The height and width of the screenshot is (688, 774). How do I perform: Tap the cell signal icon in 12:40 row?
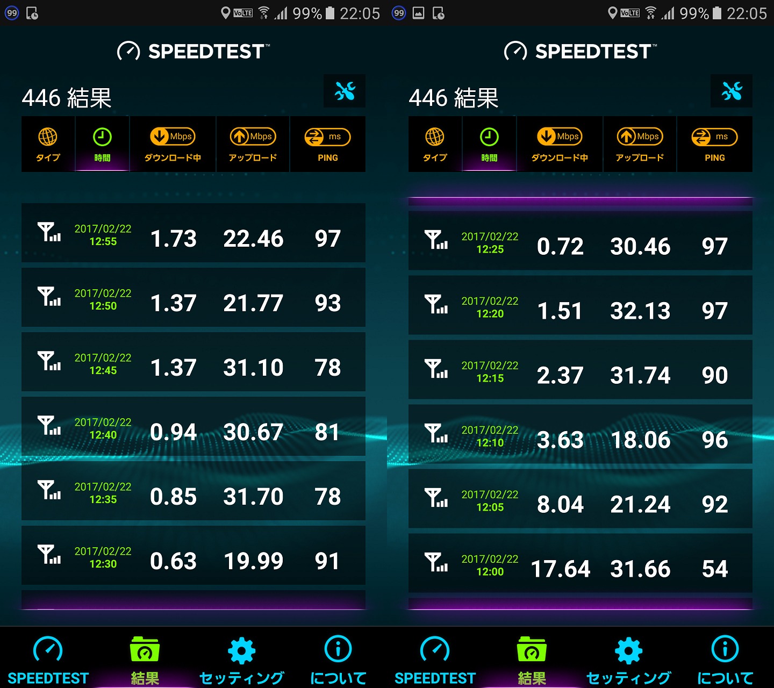click(49, 426)
